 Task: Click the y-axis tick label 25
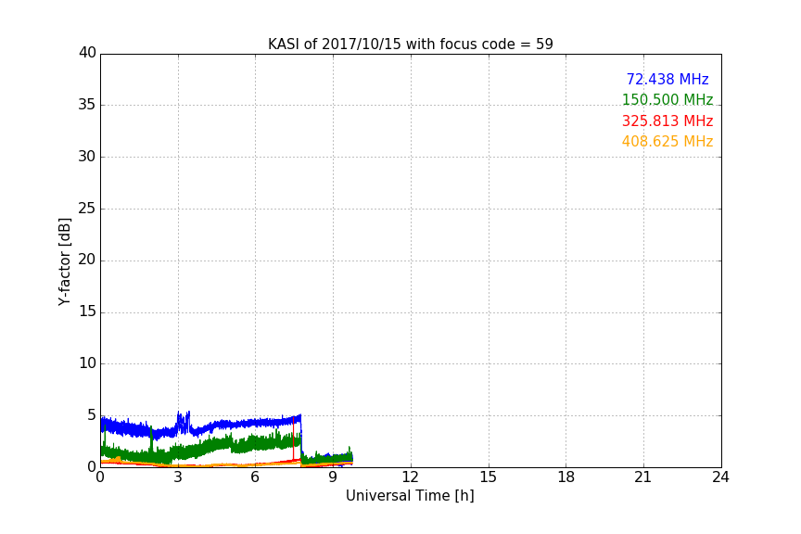(87, 208)
